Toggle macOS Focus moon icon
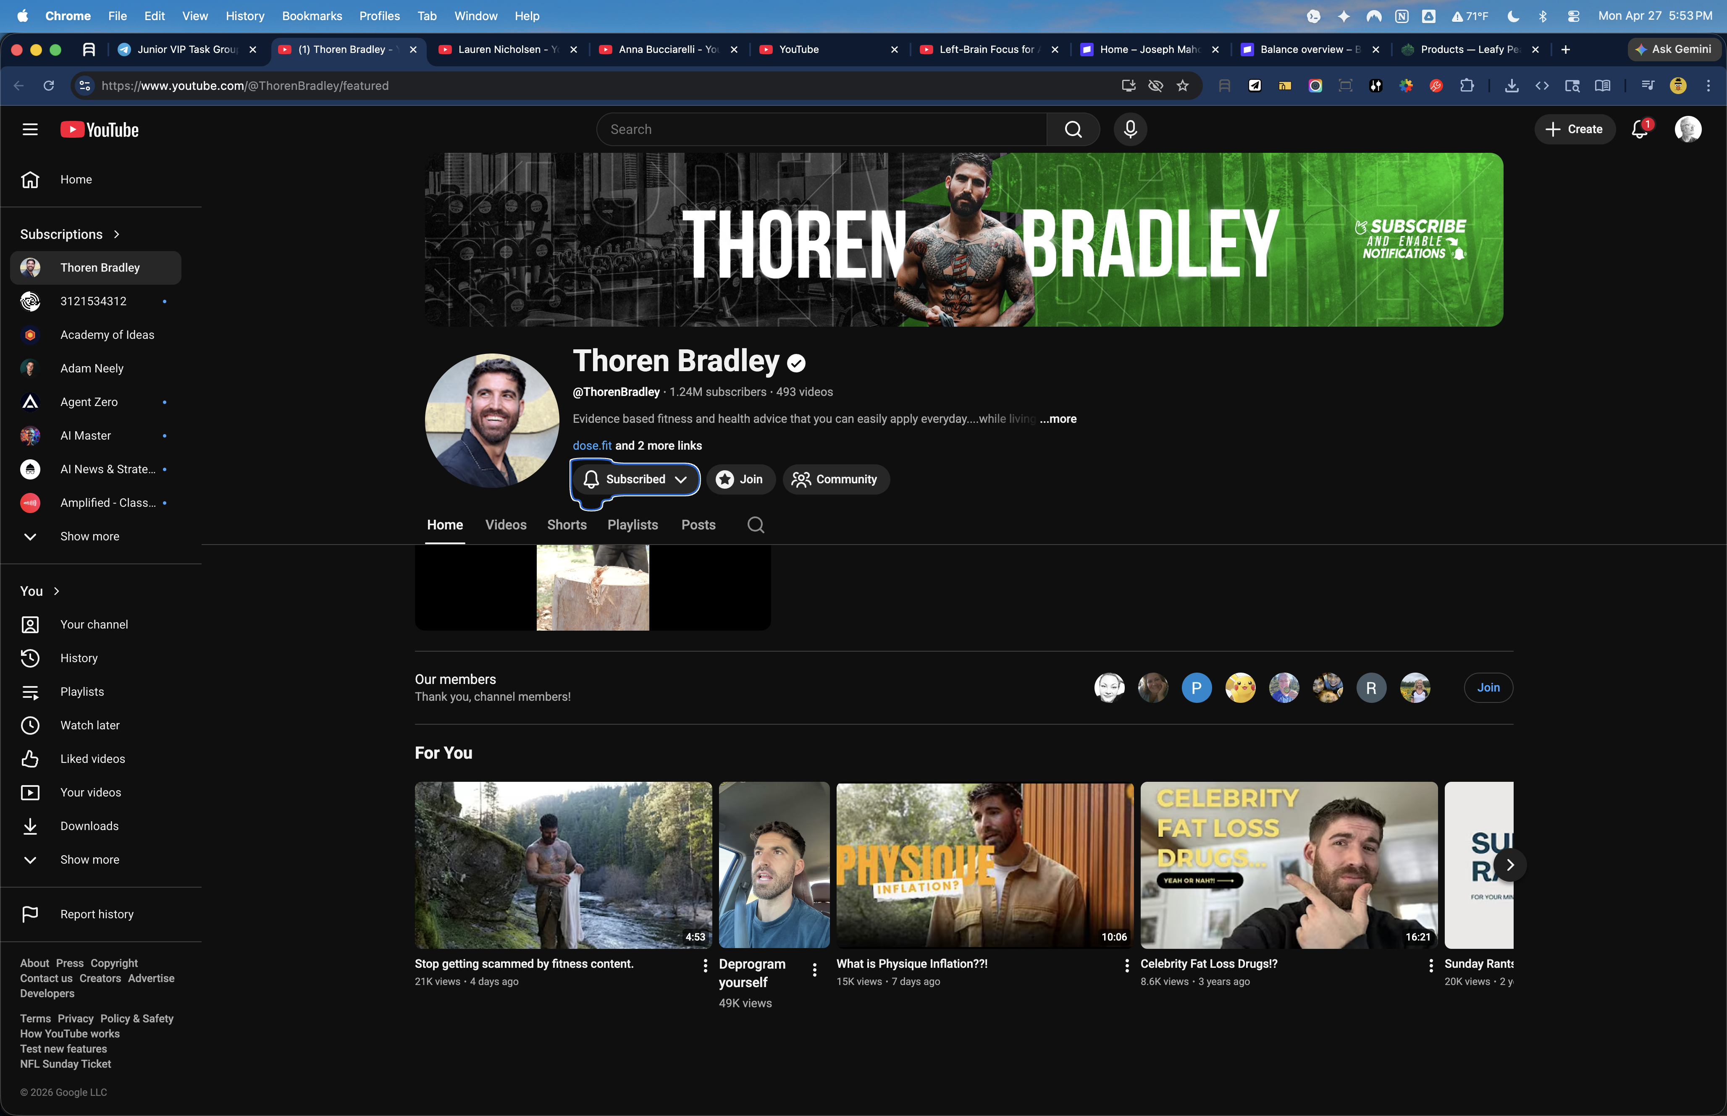Image resolution: width=1727 pixels, height=1116 pixels. (x=1512, y=16)
